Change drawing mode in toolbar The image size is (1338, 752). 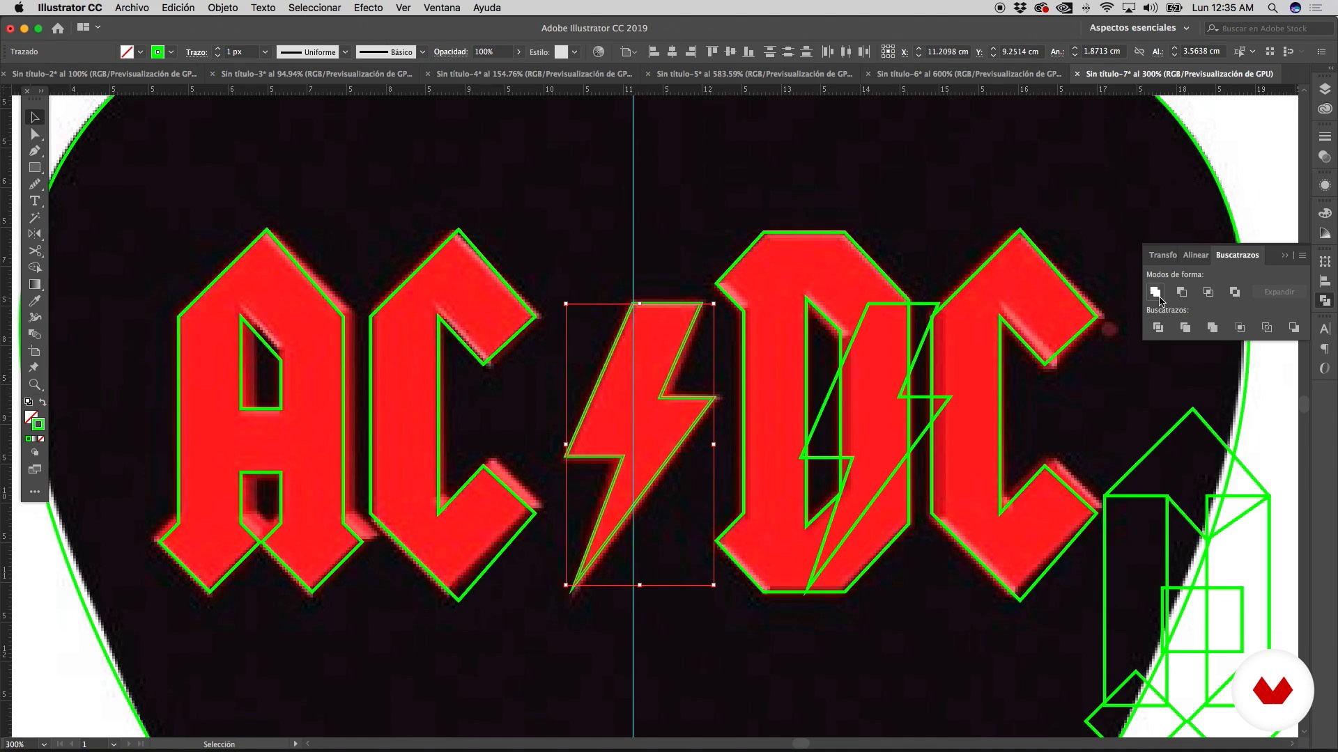(35, 453)
